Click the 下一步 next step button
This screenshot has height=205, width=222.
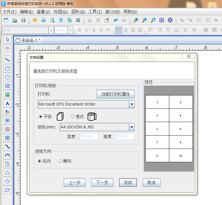tap(102, 182)
